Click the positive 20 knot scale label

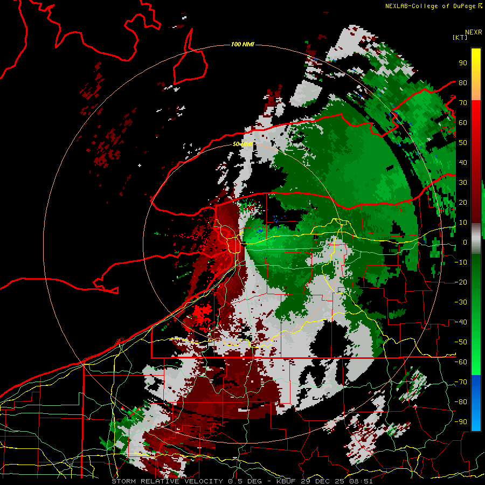pyautogui.click(x=463, y=202)
